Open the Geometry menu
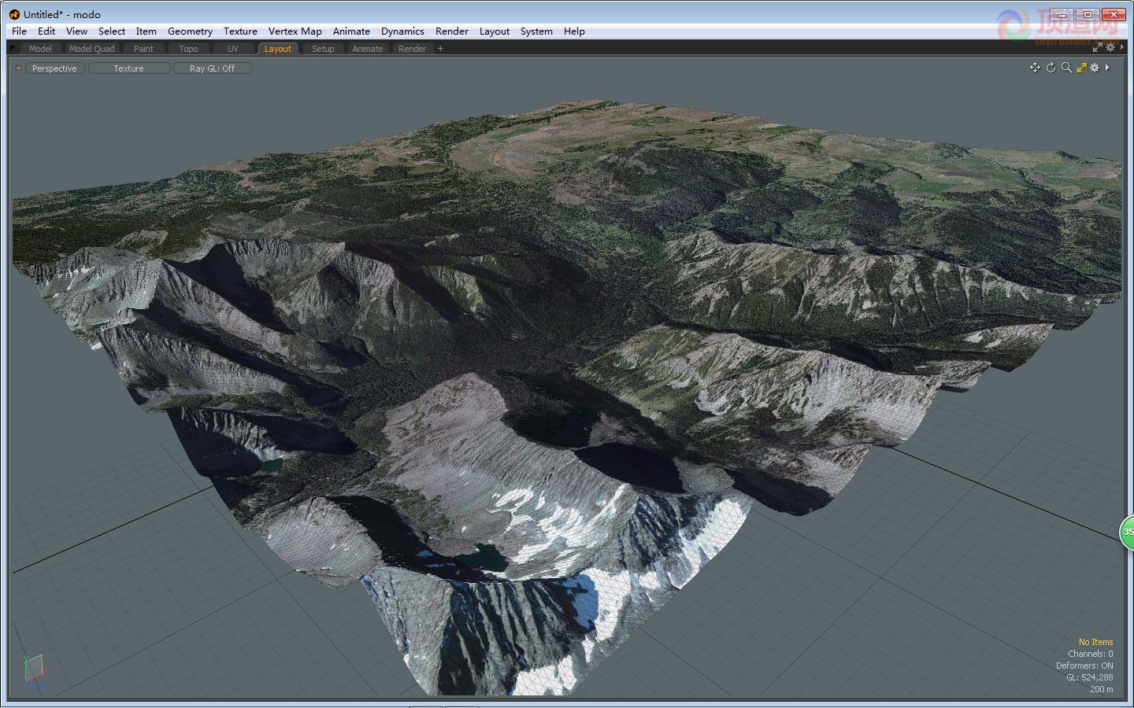 (190, 31)
